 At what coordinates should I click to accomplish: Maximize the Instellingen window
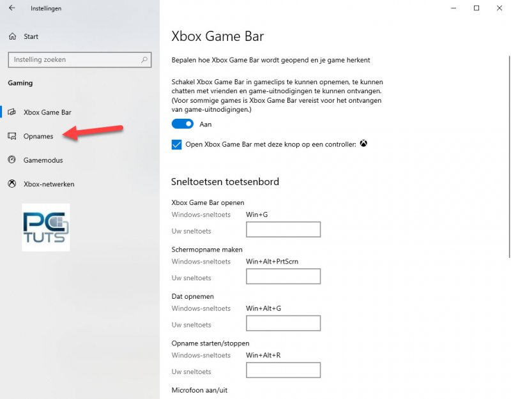tap(477, 8)
